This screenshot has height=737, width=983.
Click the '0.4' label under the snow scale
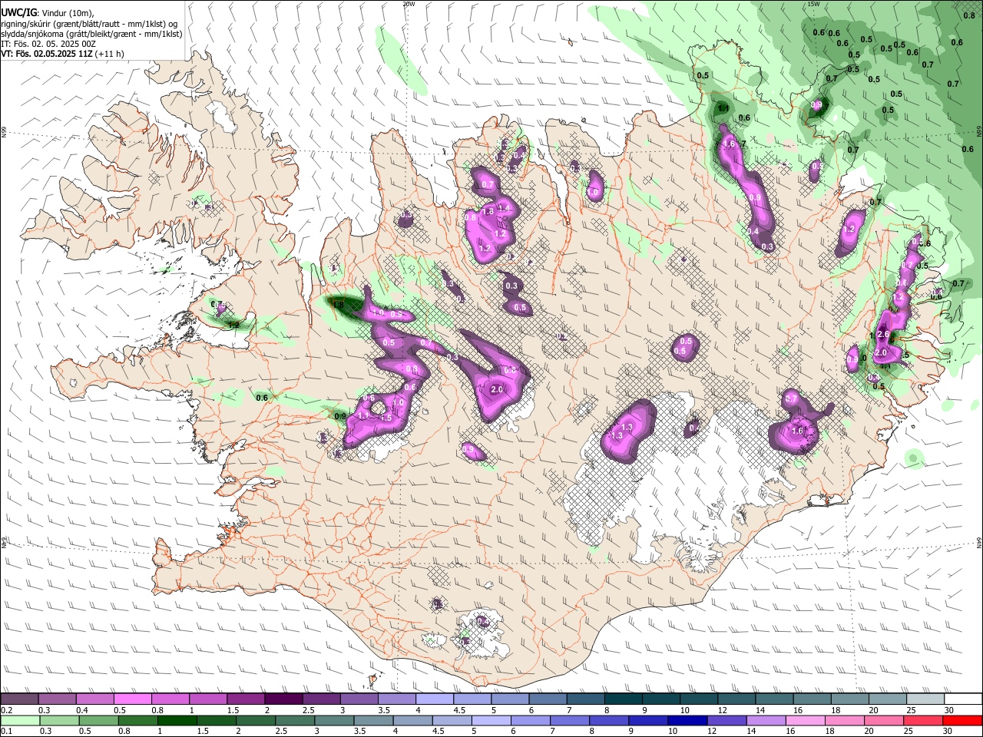[81, 710]
